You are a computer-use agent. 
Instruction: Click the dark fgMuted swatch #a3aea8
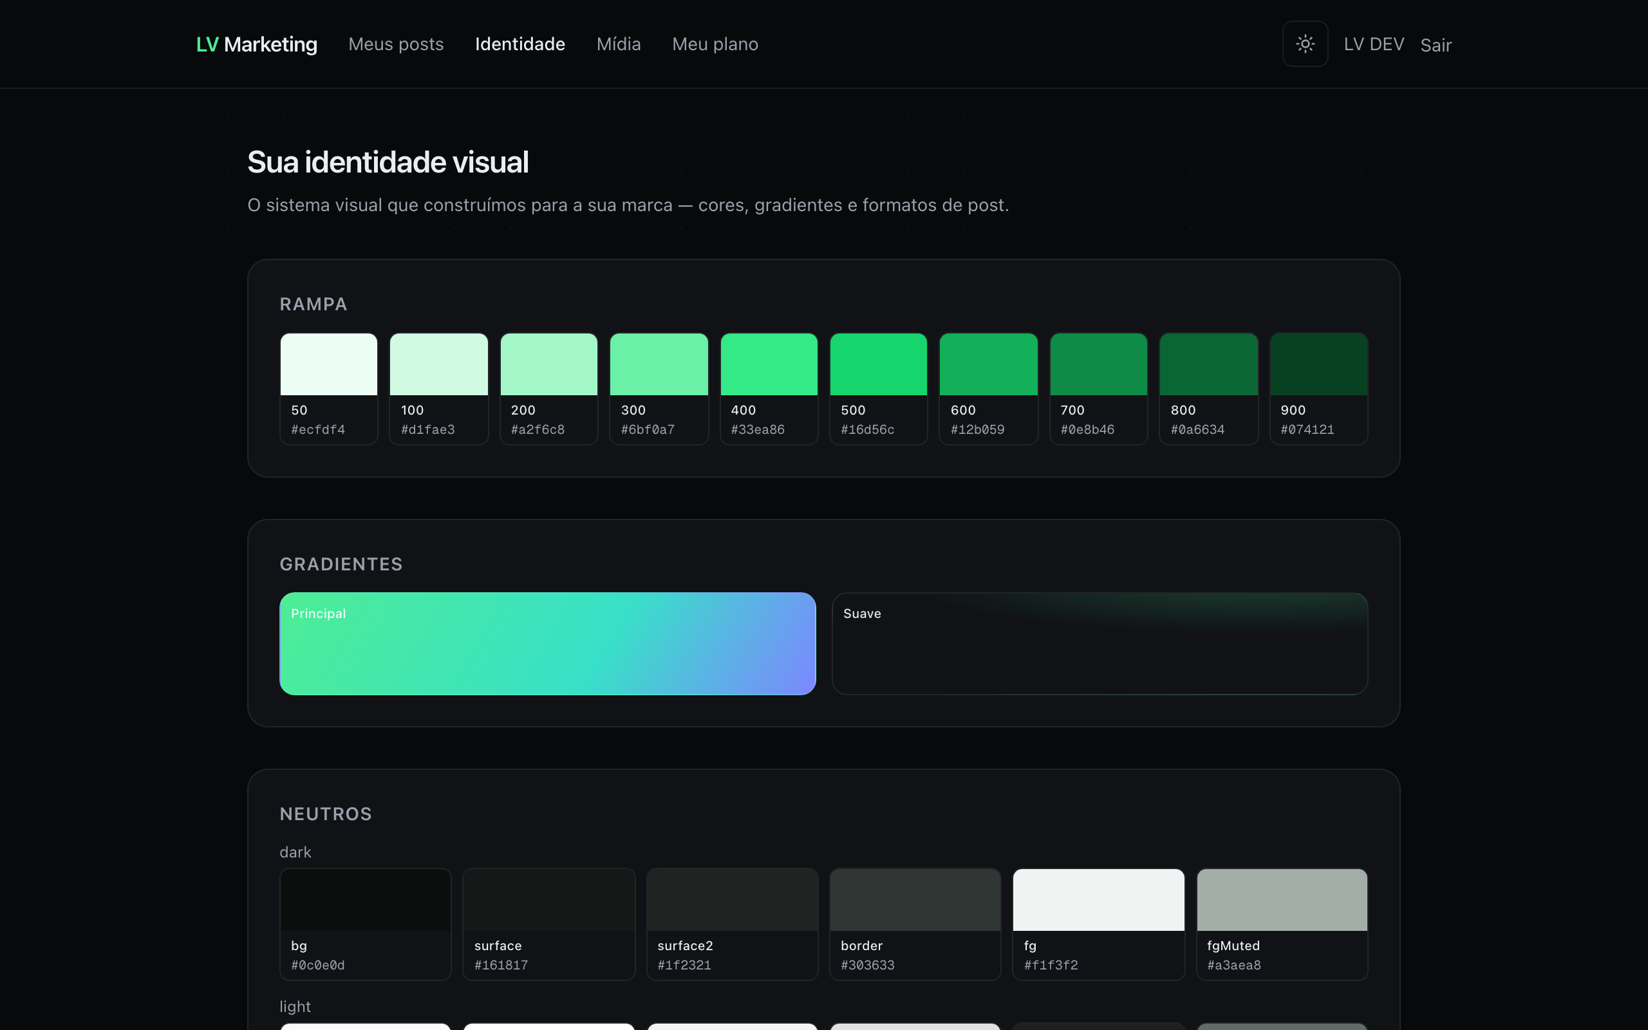click(1282, 924)
